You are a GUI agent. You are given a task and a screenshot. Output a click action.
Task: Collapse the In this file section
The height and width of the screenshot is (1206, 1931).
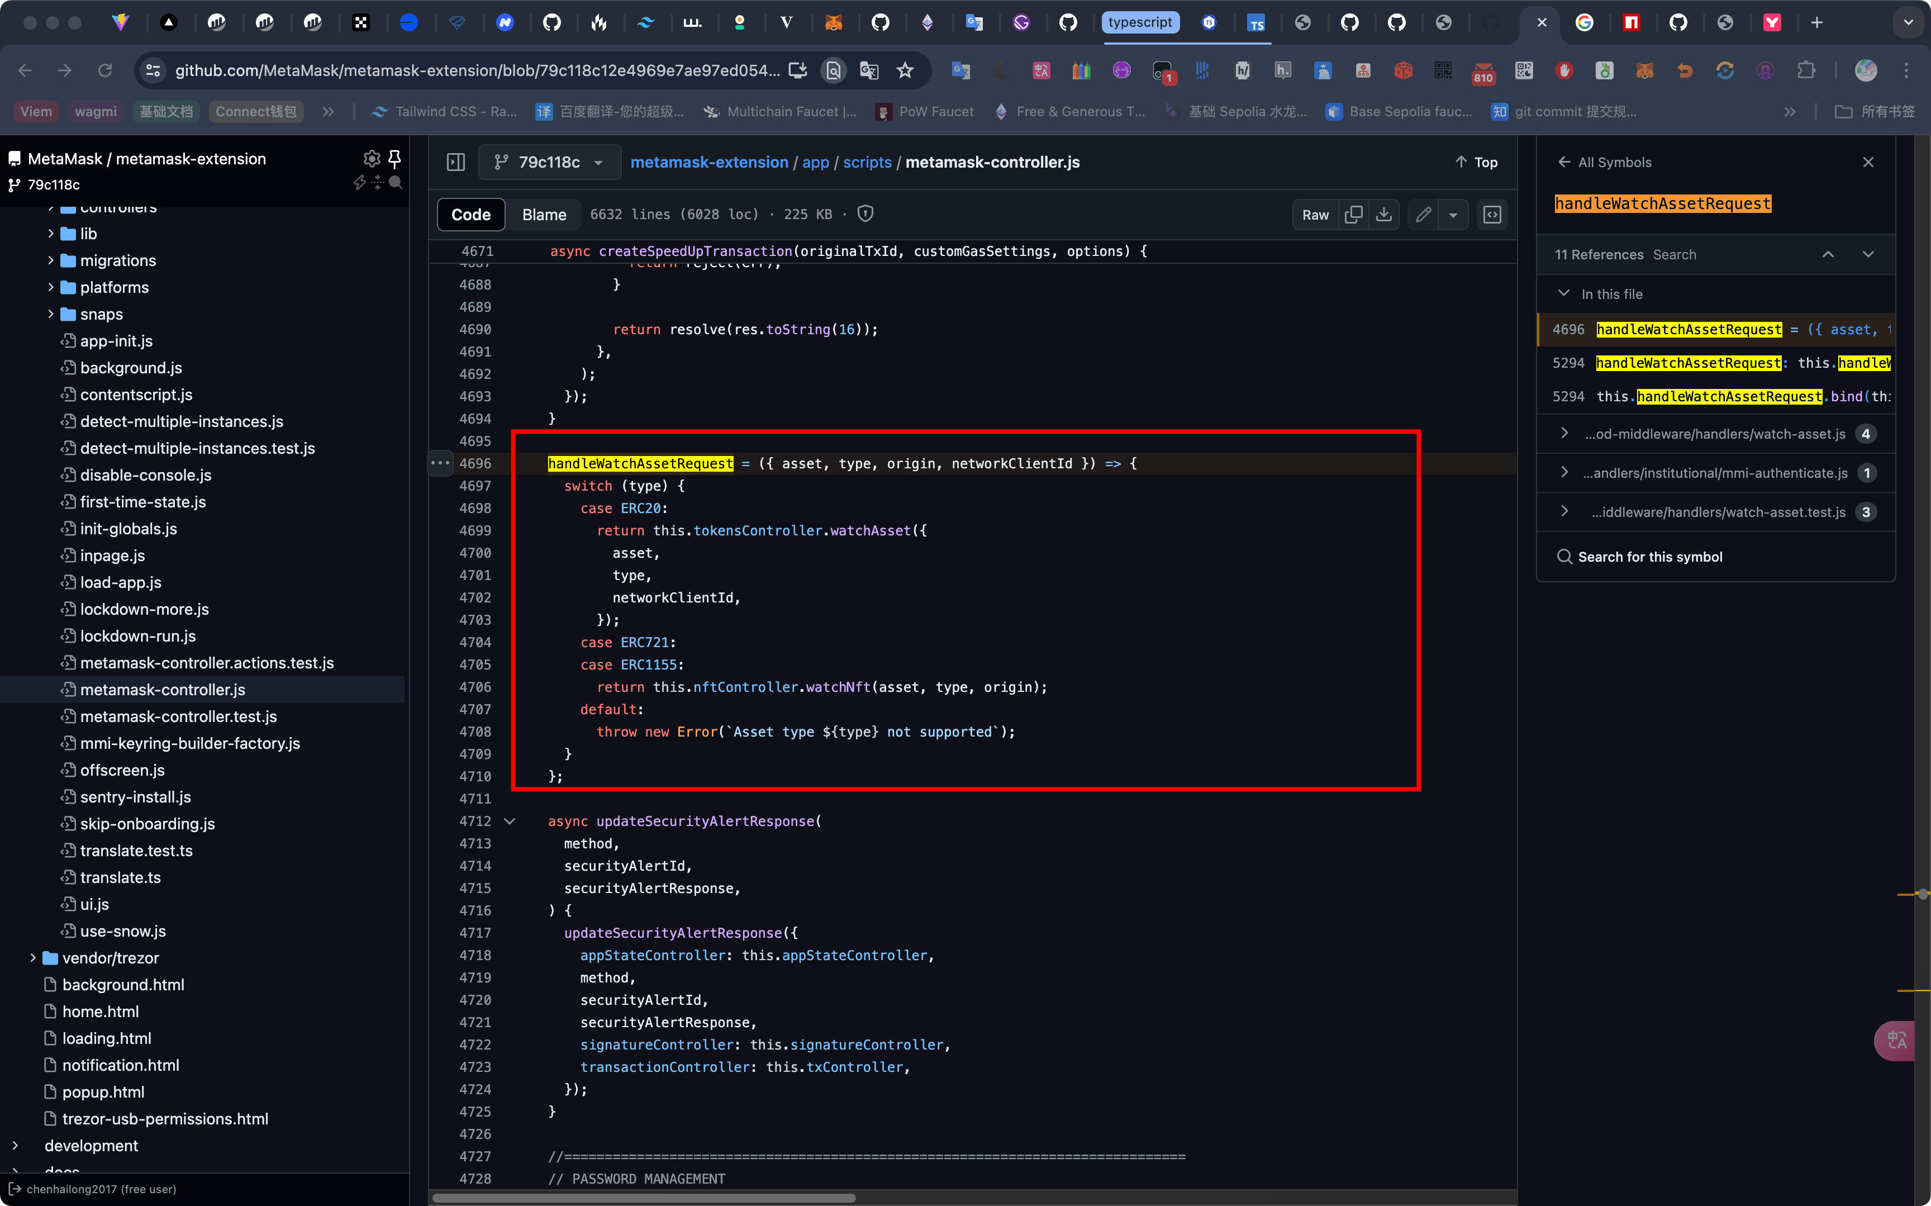[1563, 293]
